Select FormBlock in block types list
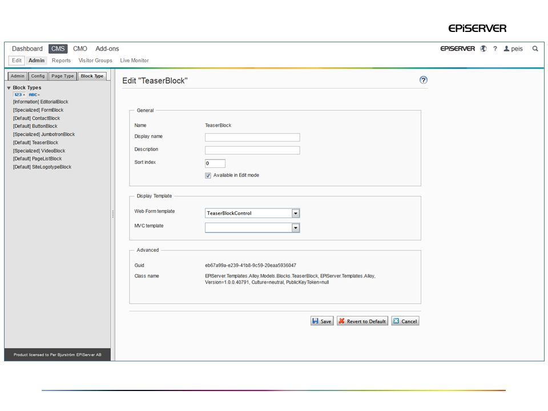Viewport: 548px width, 411px height. [x=38, y=110]
